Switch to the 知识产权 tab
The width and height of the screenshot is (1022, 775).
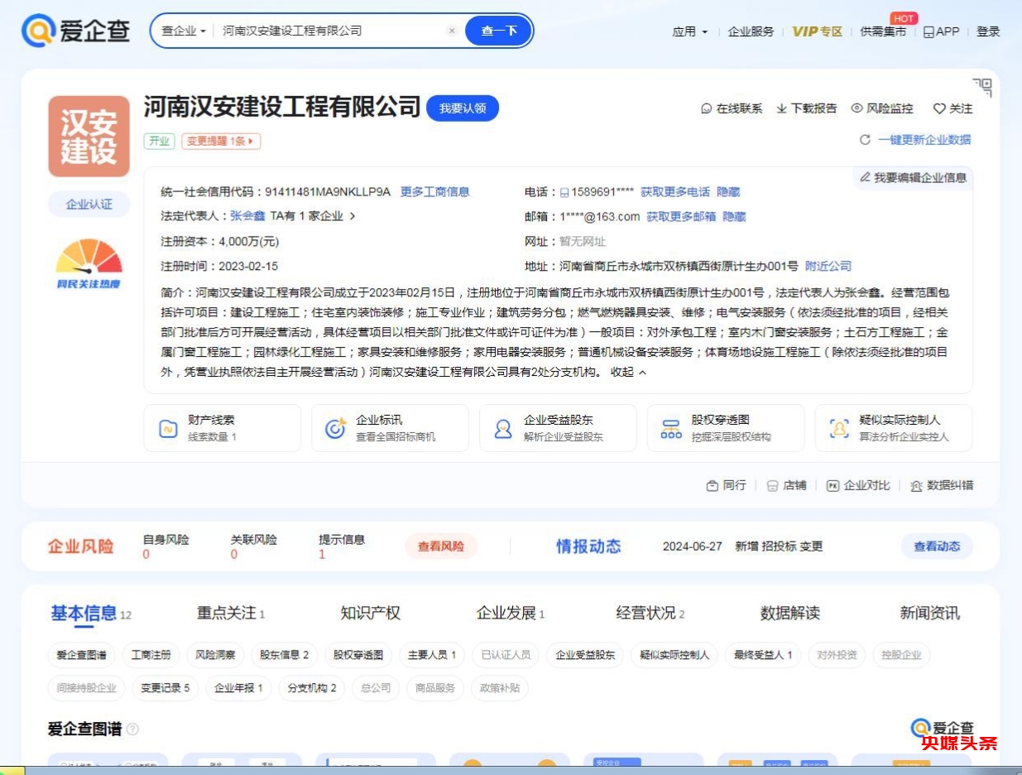click(370, 614)
